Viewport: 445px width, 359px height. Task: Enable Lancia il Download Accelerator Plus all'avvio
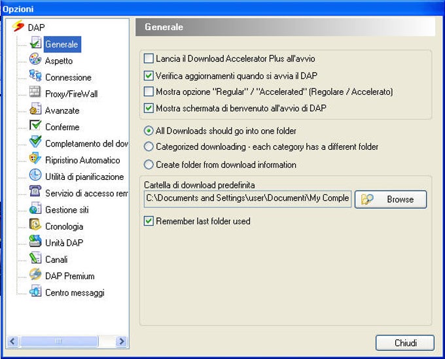pyautogui.click(x=149, y=59)
